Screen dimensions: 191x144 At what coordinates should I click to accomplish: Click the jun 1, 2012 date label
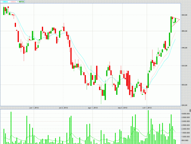click(34, 108)
